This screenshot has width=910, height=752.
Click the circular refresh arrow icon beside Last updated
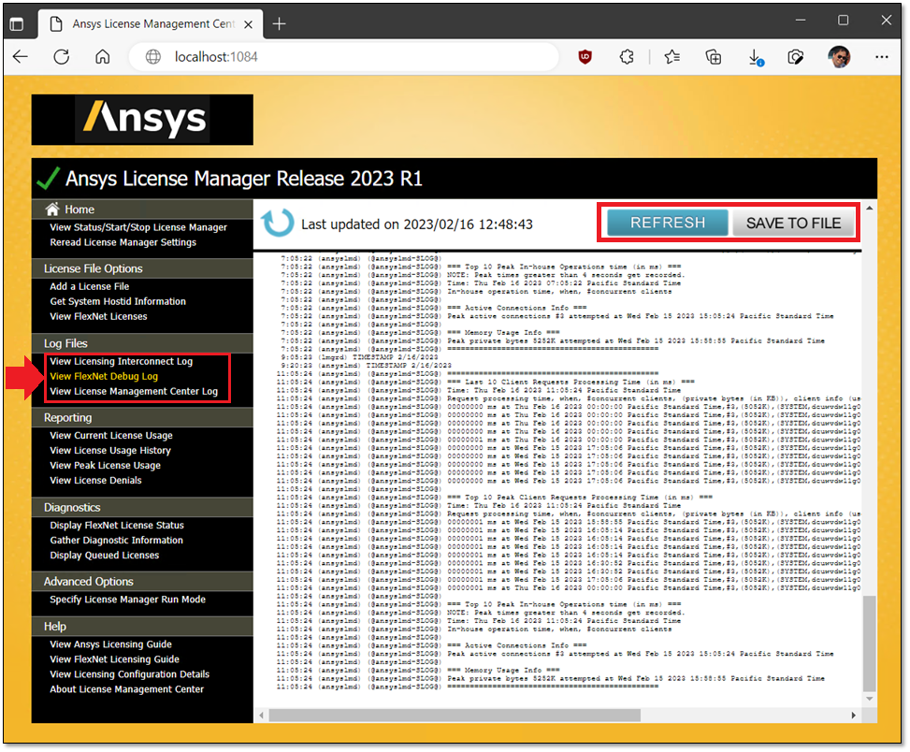tap(278, 224)
